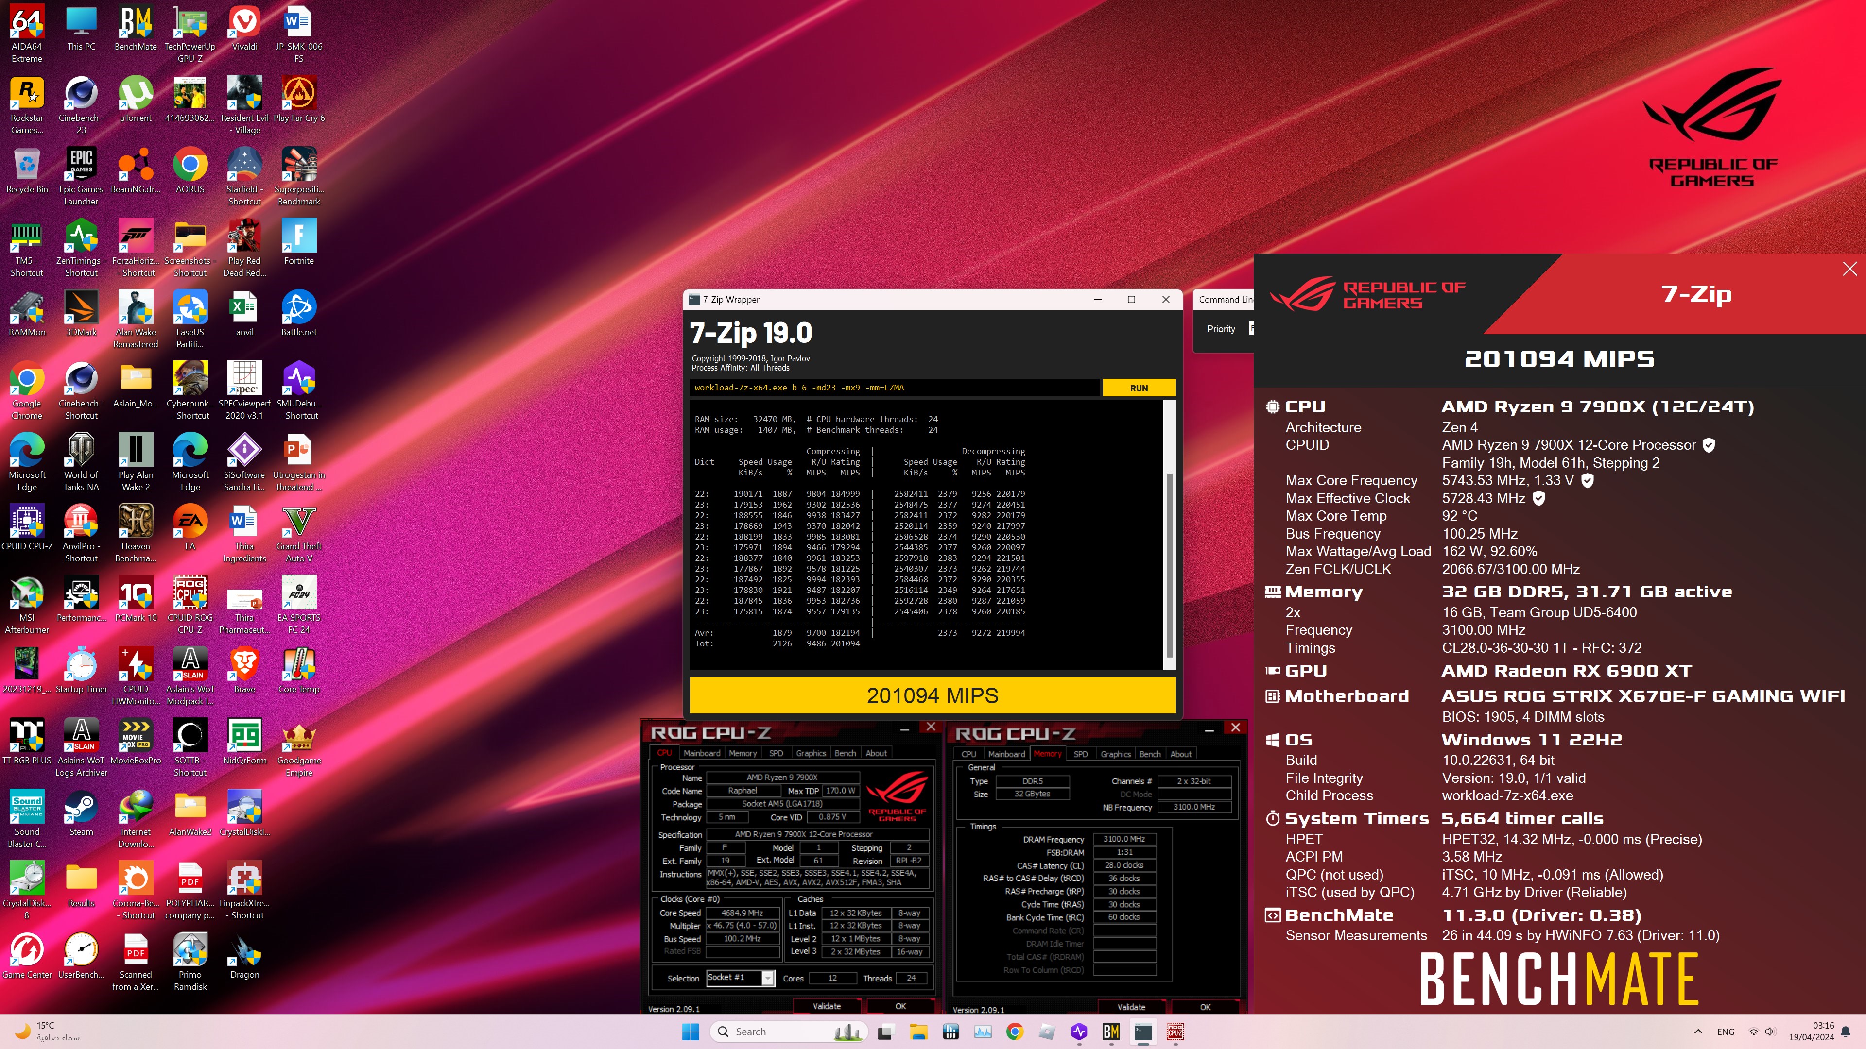Switch to Memory tab in left CPU-Z window

[743, 753]
